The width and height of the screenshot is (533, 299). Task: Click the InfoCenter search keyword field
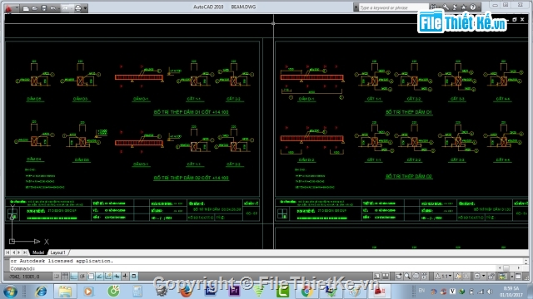point(394,7)
